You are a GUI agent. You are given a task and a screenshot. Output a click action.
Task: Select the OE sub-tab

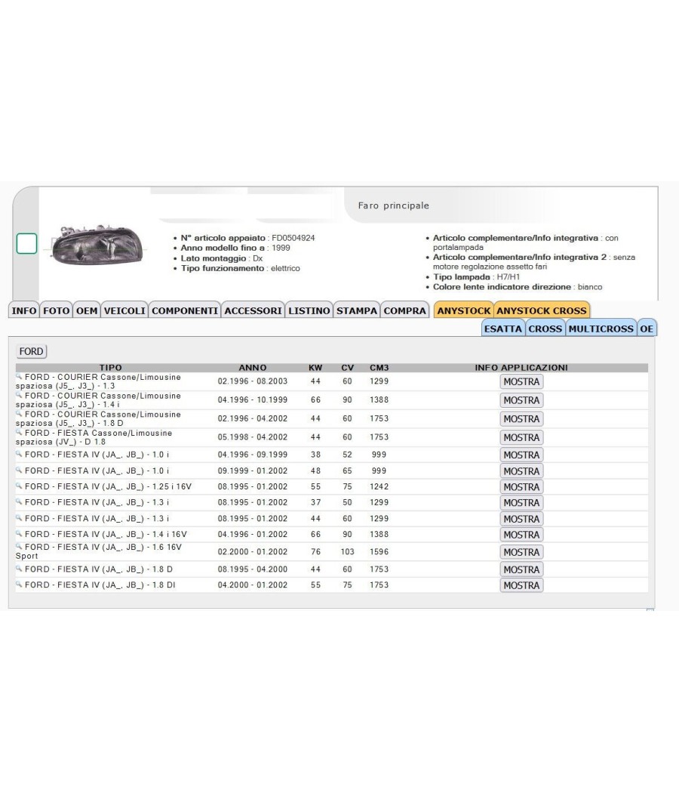pyautogui.click(x=646, y=329)
